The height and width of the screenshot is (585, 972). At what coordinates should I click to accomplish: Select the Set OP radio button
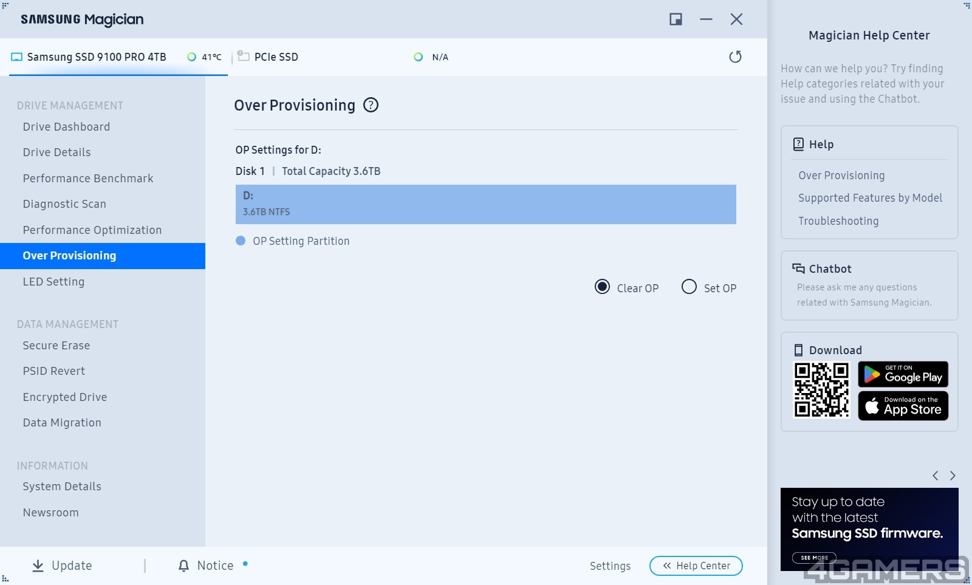tap(689, 287)
